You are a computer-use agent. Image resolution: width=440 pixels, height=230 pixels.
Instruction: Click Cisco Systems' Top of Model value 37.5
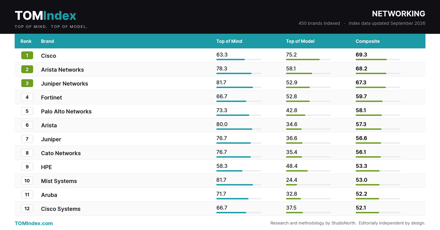click(291, 208)
